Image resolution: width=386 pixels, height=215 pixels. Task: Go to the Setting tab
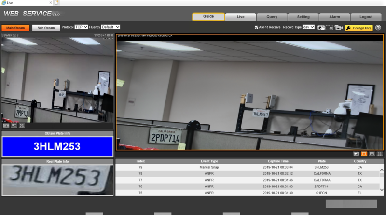point(303,17)
